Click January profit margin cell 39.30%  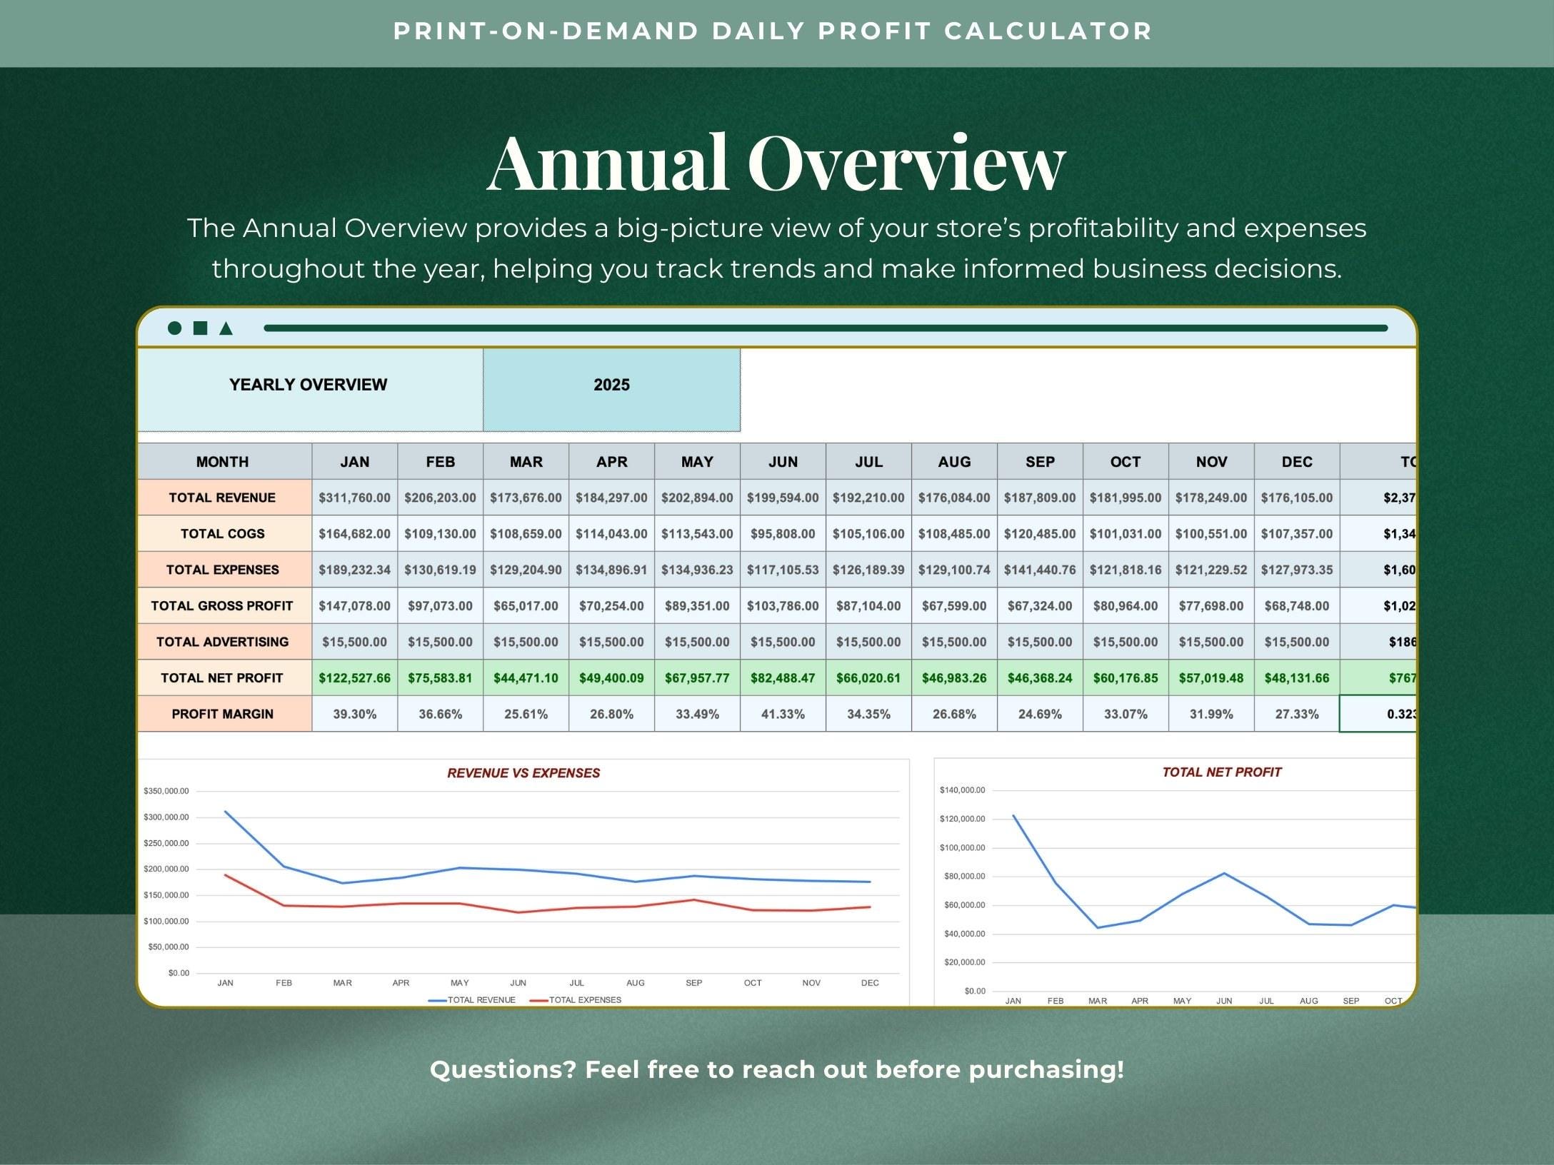[x=354, y=714]
